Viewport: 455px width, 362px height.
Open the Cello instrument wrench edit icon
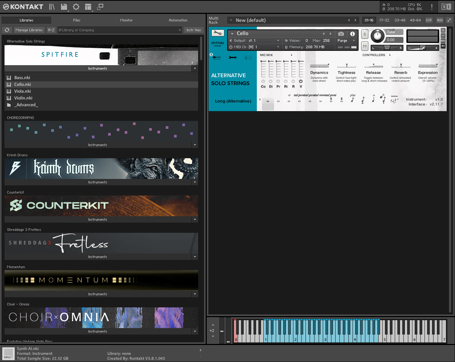point(218,33)
